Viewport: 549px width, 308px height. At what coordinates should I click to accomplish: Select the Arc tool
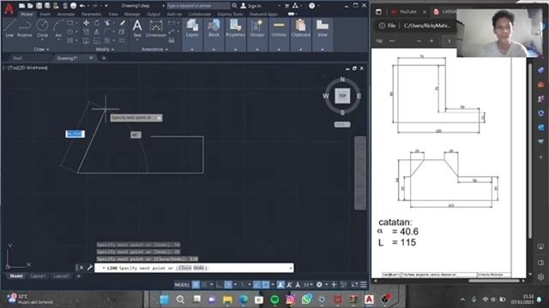pyautogui.click(x=58, y=28)
